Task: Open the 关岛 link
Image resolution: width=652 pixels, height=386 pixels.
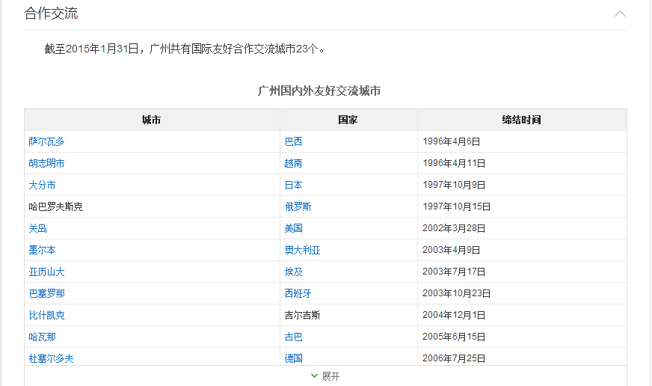Action: 38,228
